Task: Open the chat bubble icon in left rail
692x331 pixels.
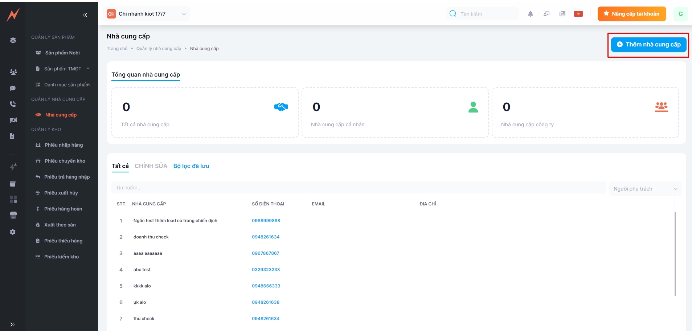Action: coord(13,88)
